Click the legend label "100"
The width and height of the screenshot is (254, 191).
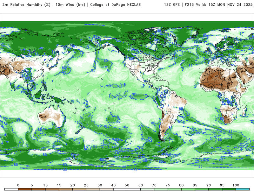pos(236,185)
